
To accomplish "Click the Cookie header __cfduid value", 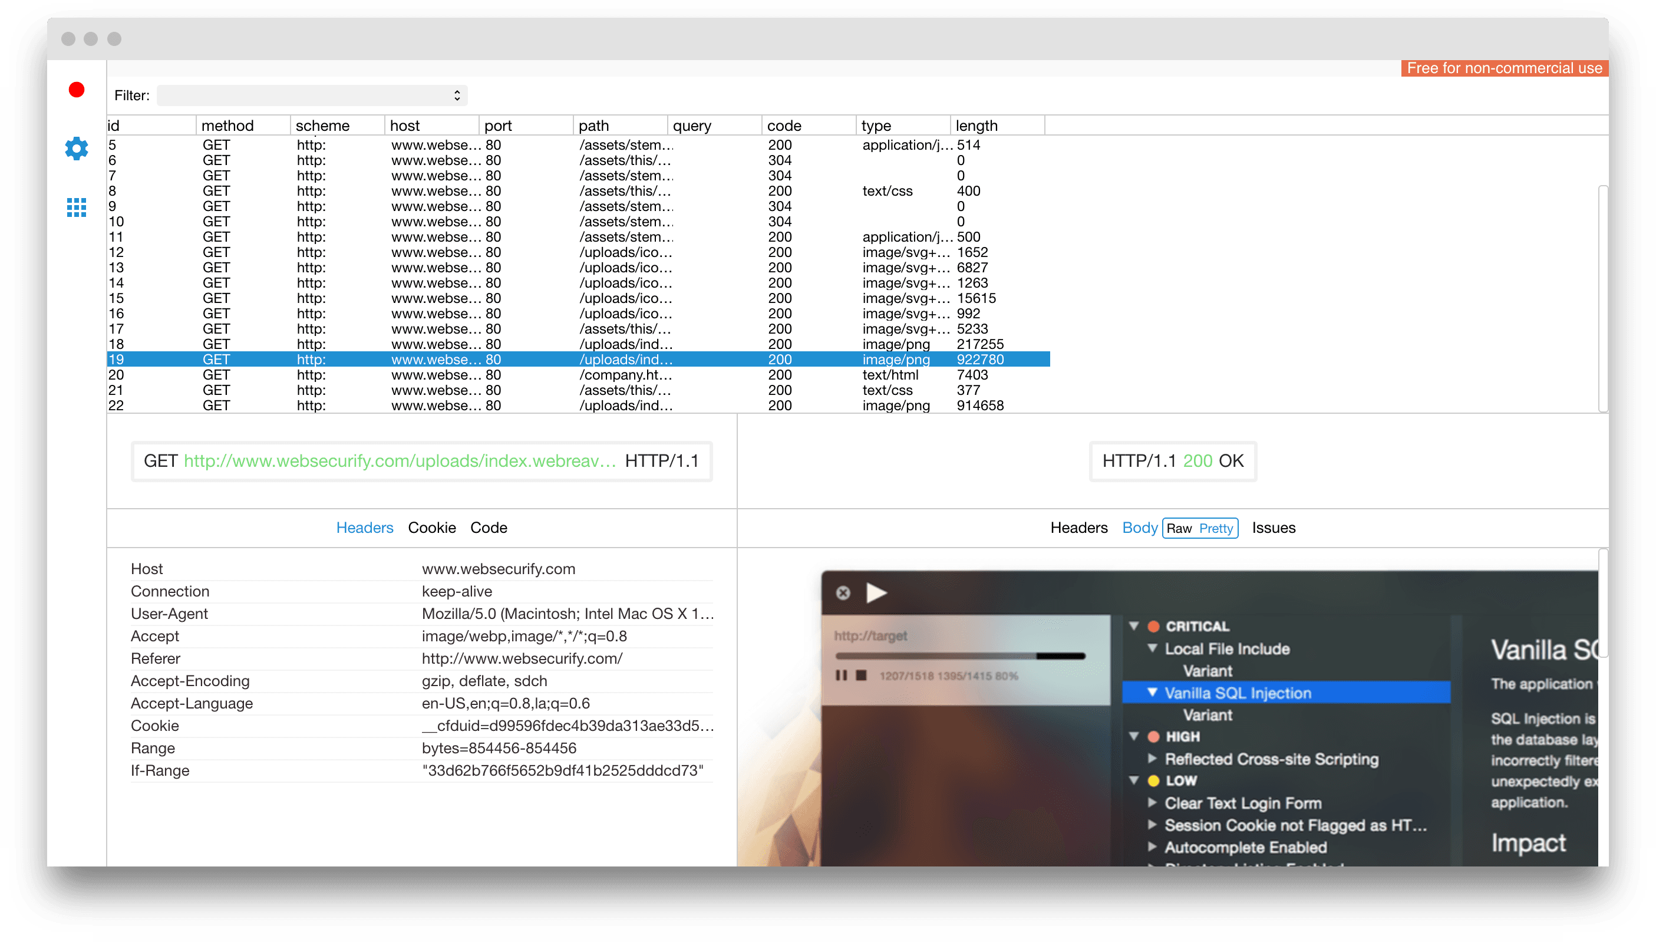I will 568,726.
